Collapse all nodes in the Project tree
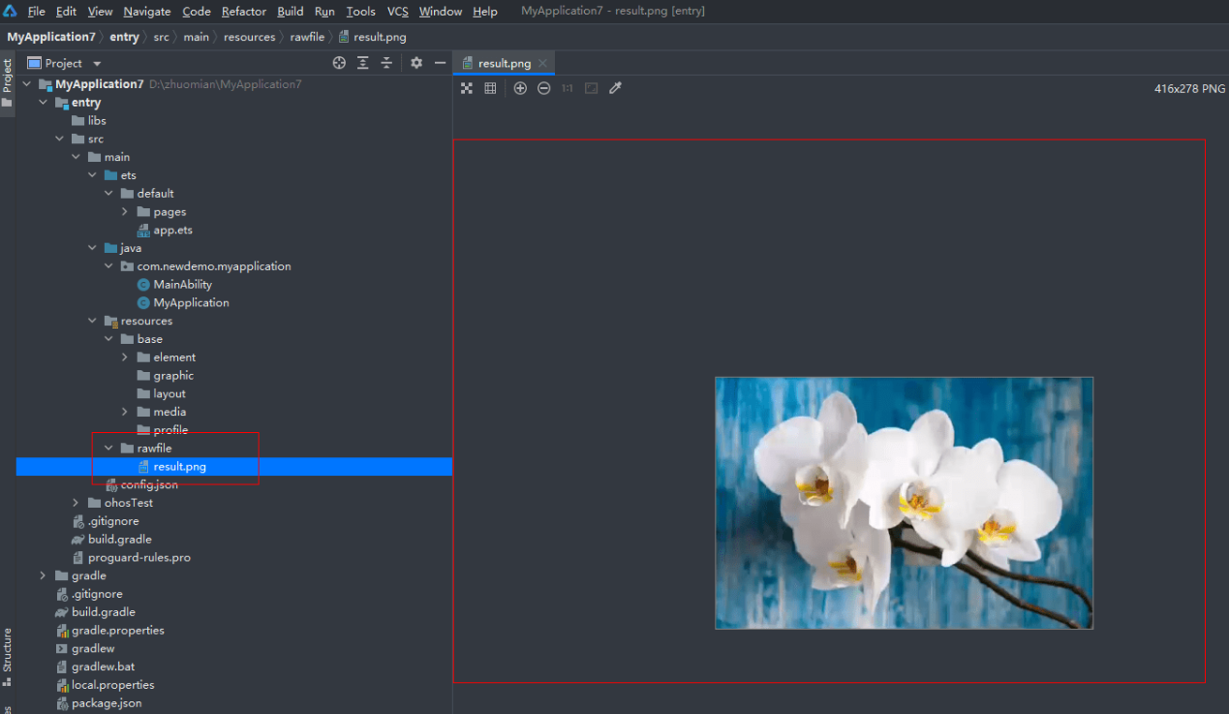The image size is (1229, 714). click(x=386, y=62)
